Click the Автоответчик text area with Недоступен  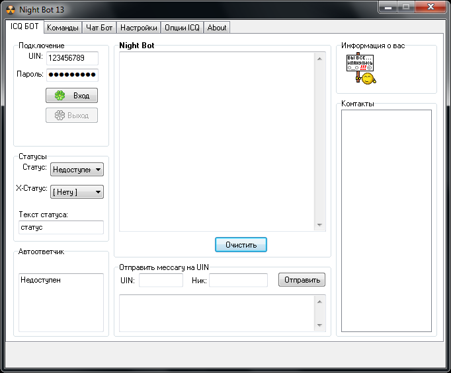(61, 302)
